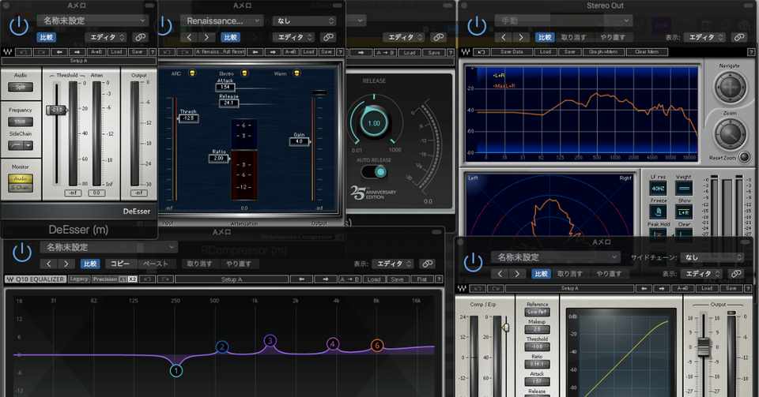Click ペースト button in Q10 window
Viewport: 759px width, 397px height.
pos(155,264)
